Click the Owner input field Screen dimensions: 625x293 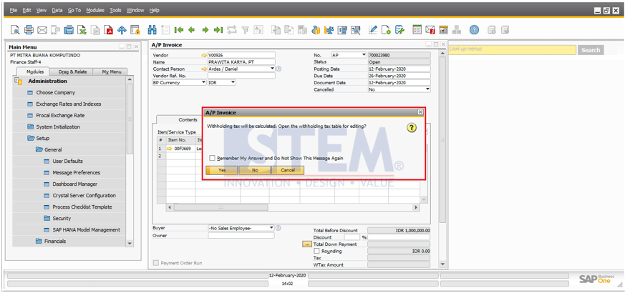point(241,236)
